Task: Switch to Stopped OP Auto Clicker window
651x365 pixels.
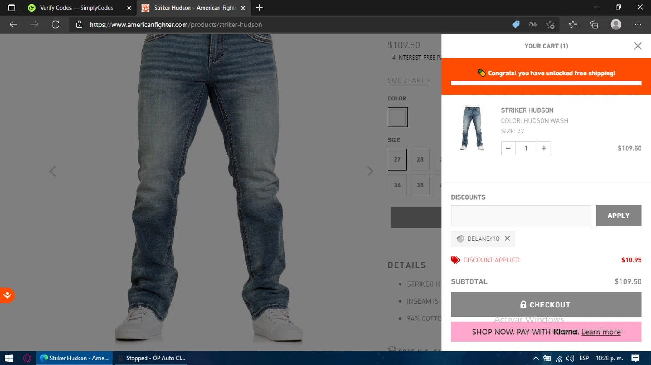Action: click(151, 358)
